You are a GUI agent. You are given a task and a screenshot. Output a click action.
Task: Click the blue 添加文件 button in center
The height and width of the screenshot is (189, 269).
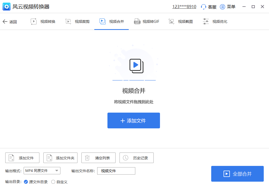point(134,120)
